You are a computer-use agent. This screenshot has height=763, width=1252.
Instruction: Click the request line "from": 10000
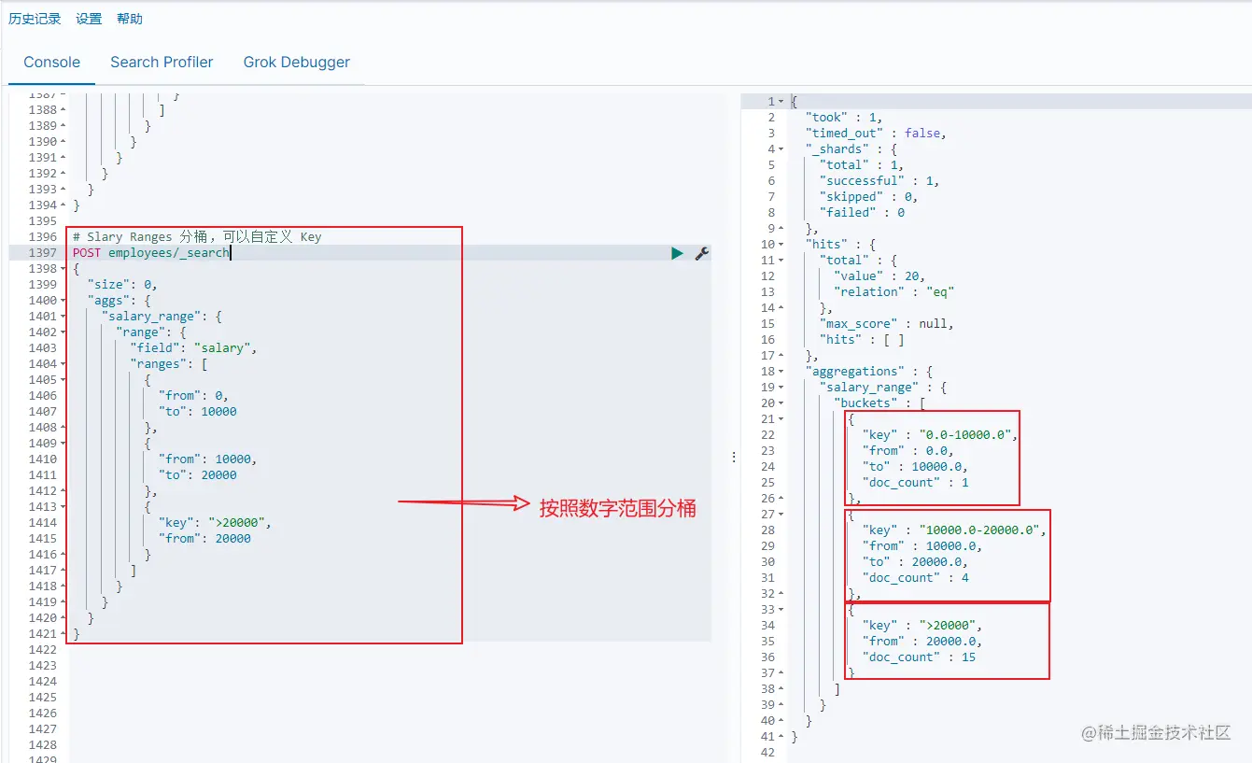point(208,459)
